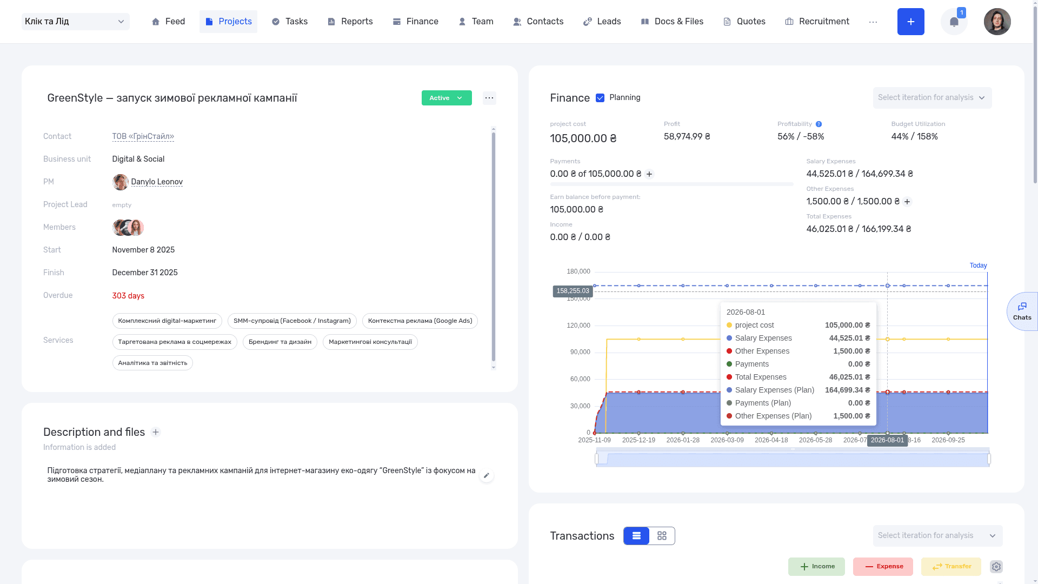Open notifications bell

tap(954, 22)
